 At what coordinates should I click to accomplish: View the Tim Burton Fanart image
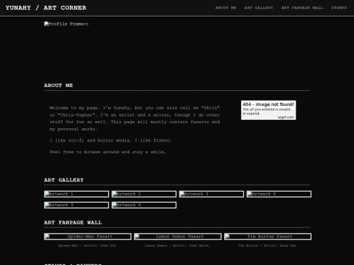coord(267,237)
